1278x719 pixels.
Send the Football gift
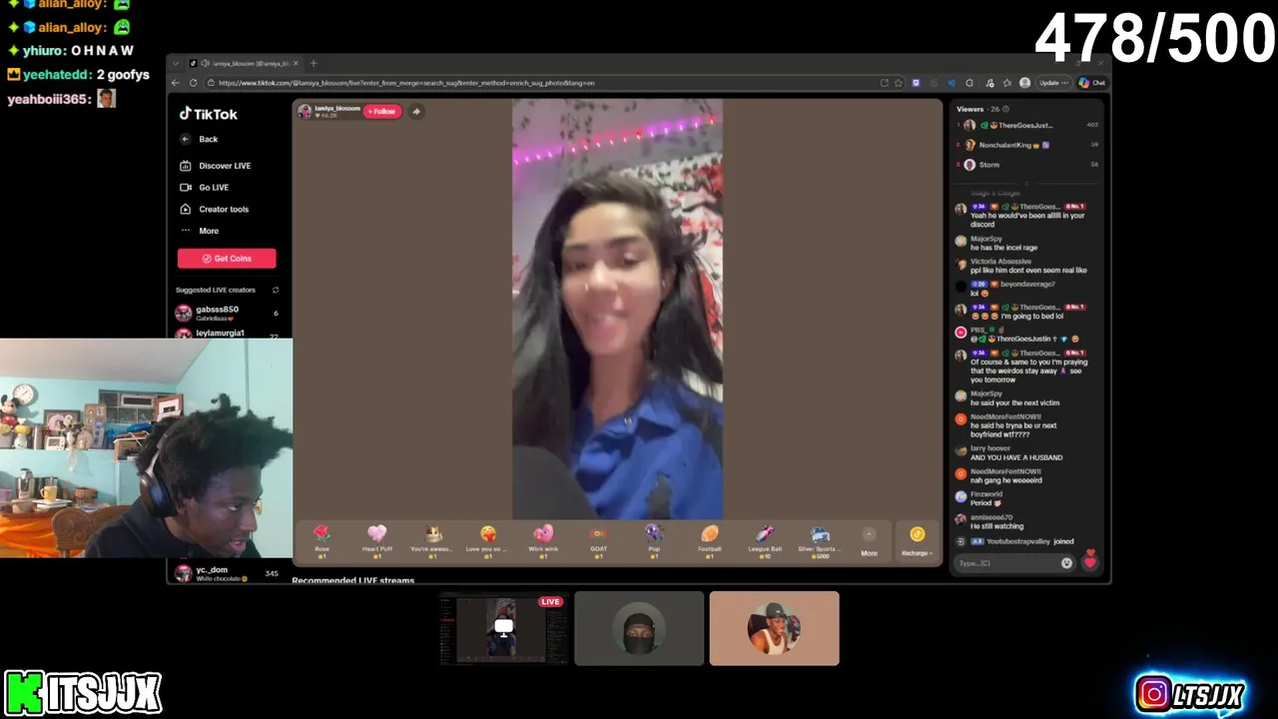(709, 540)
